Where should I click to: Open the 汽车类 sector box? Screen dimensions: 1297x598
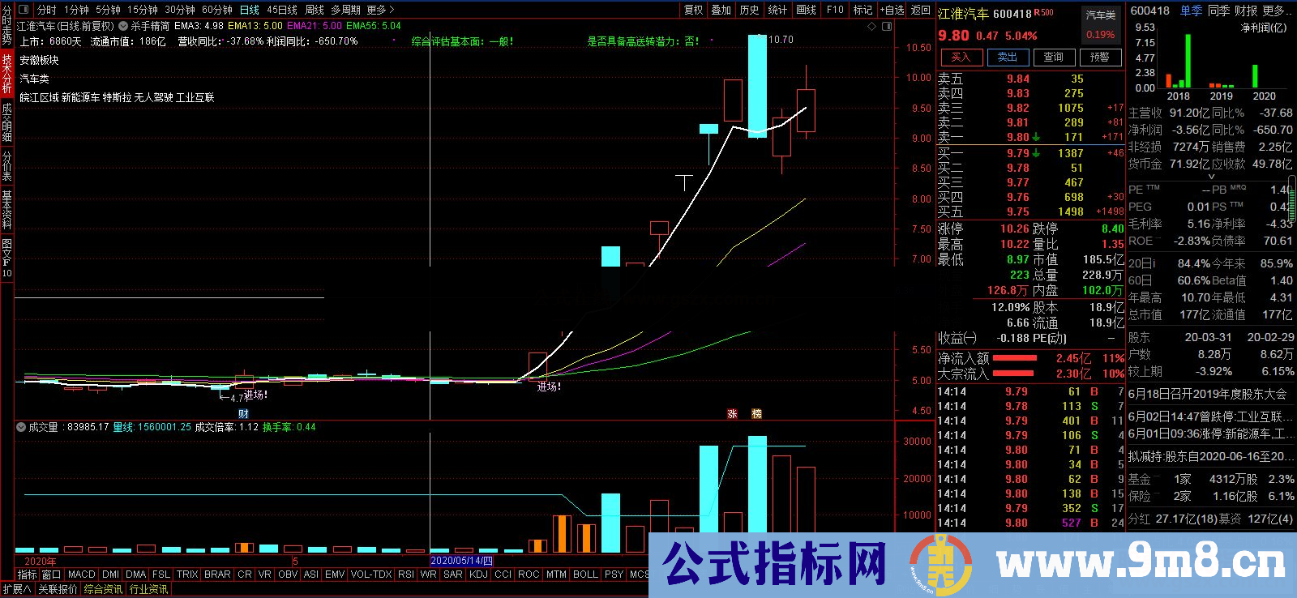(x=1101, y=25)
